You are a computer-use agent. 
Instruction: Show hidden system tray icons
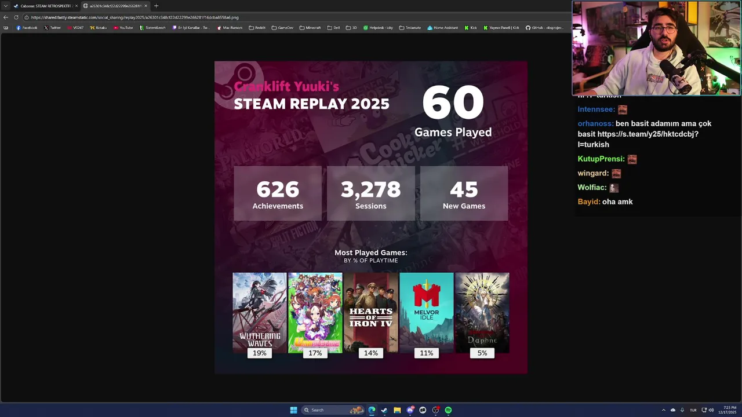point(664,410)
